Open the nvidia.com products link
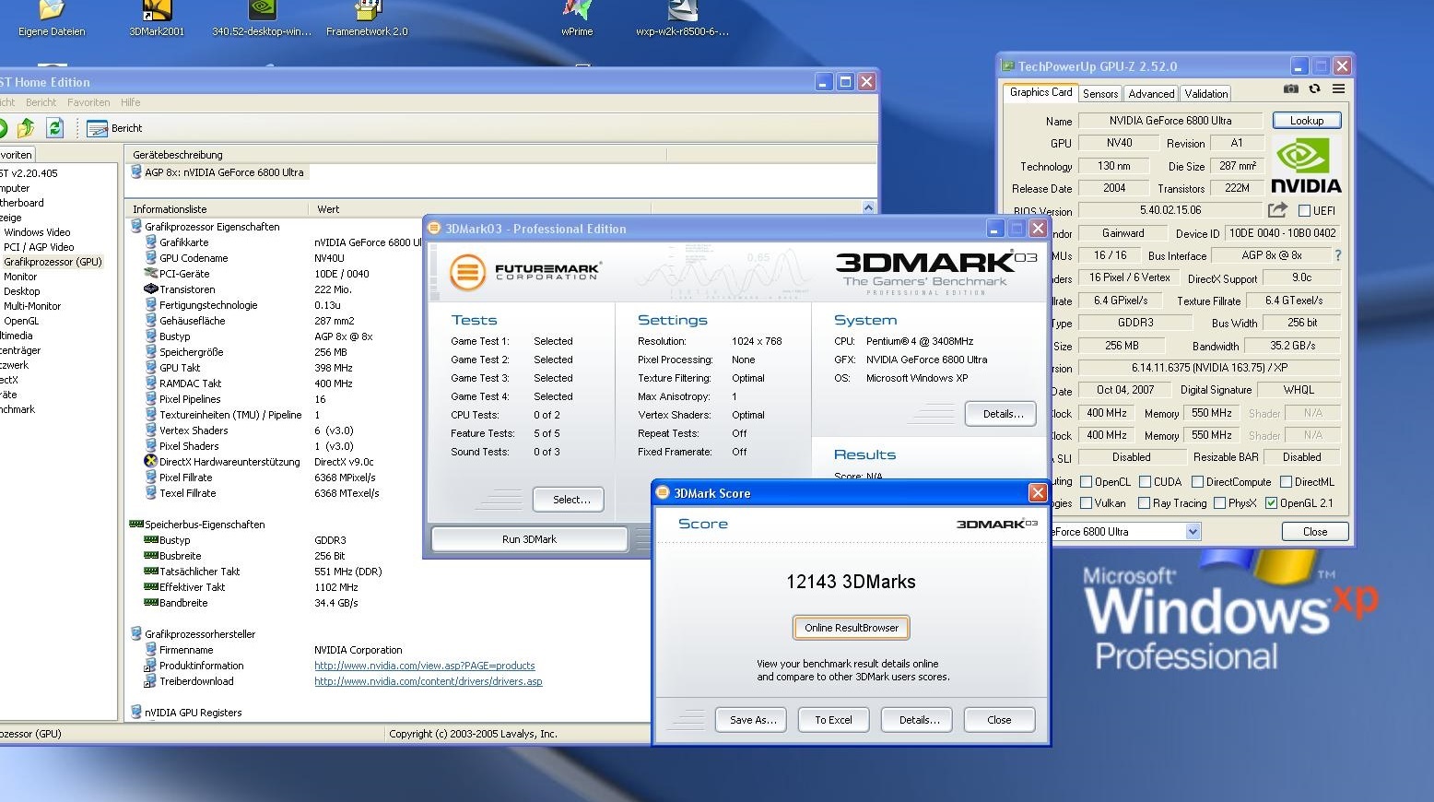 point(424,666)
